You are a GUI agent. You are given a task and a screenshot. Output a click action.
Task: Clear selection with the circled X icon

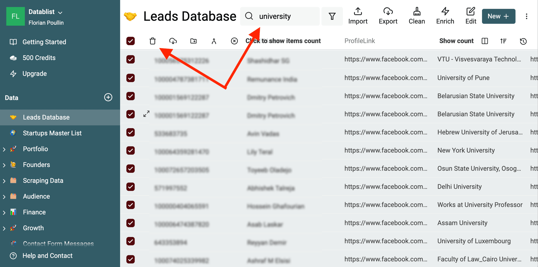click(234, 41)
